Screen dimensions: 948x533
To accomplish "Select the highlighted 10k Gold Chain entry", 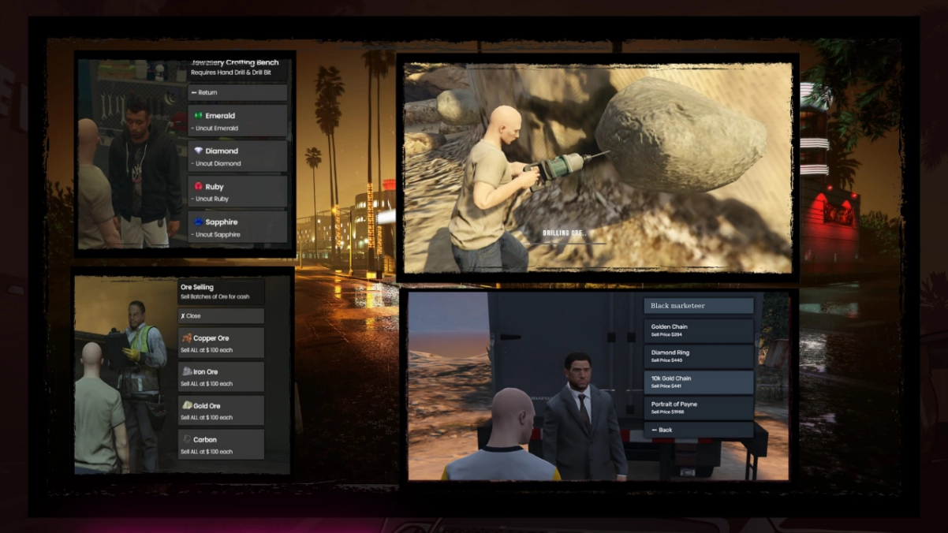I will [698, 382].
